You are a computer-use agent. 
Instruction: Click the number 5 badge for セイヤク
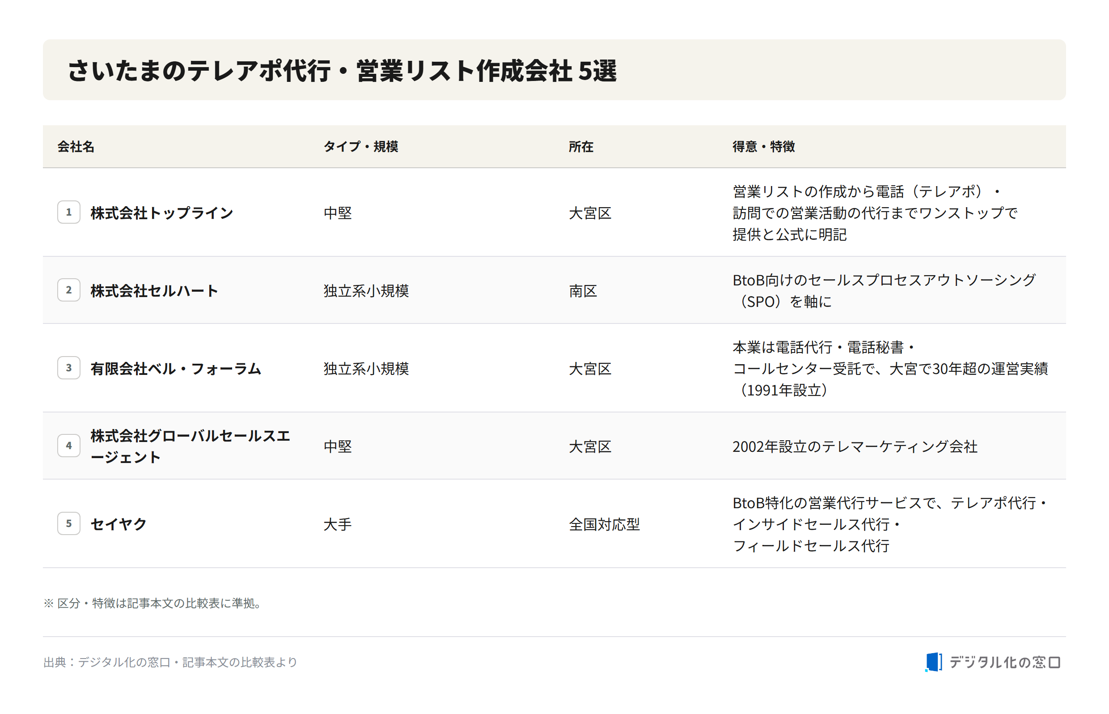(x=68, y=523)
